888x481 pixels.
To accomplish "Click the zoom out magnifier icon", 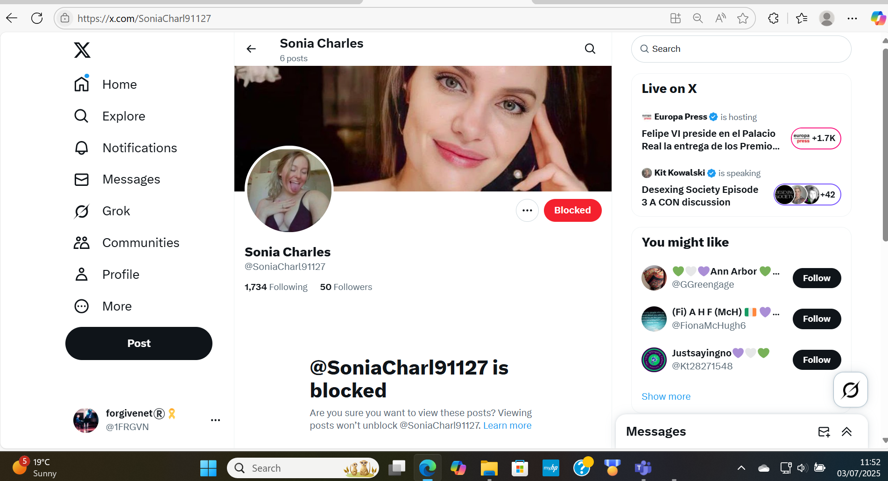I will point(698,18).
